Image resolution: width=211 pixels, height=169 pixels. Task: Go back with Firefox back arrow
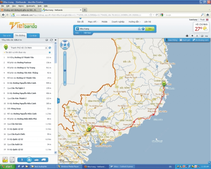(x=3, y=15)
